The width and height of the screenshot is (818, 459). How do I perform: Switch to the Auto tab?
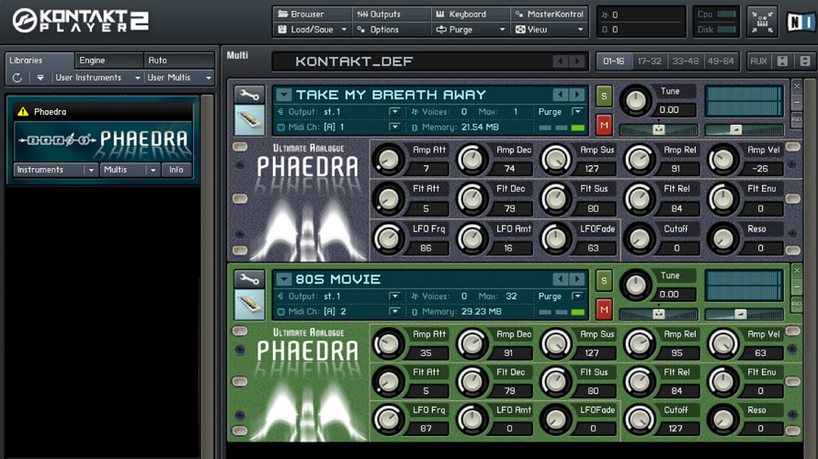click(179, 61)
